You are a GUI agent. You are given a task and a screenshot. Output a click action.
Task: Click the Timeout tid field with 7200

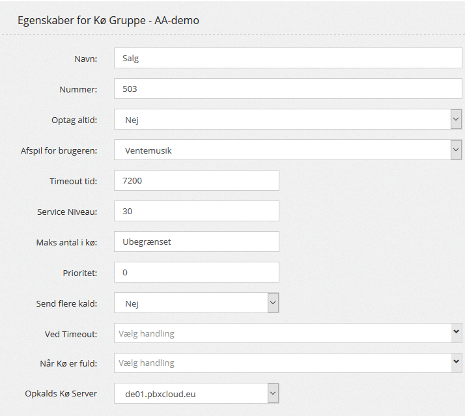(196, 180)
